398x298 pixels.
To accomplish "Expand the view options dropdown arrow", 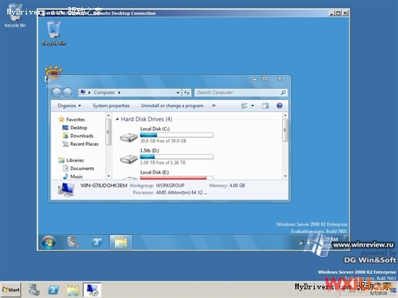I will tap(253, 106).
